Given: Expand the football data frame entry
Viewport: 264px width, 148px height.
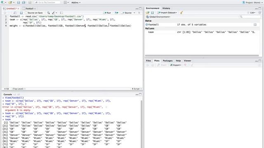Looking at the screenshot, I should click(146, 25).
